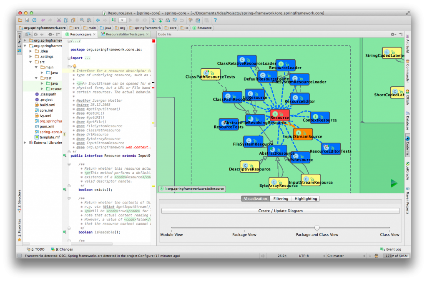Click the Save All toolbar icon
The image size is (427, 281).
click(27, 20)
